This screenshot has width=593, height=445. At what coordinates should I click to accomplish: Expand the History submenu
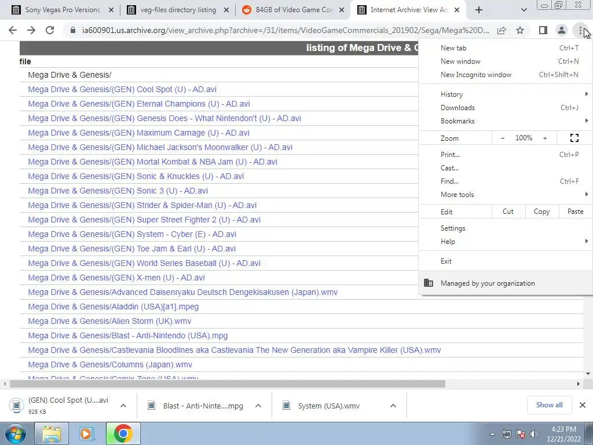505,94
